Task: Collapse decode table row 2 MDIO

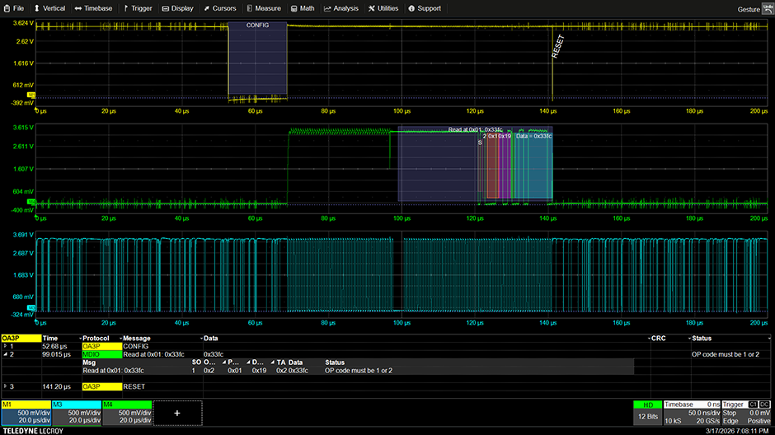Action: (5, 354)
